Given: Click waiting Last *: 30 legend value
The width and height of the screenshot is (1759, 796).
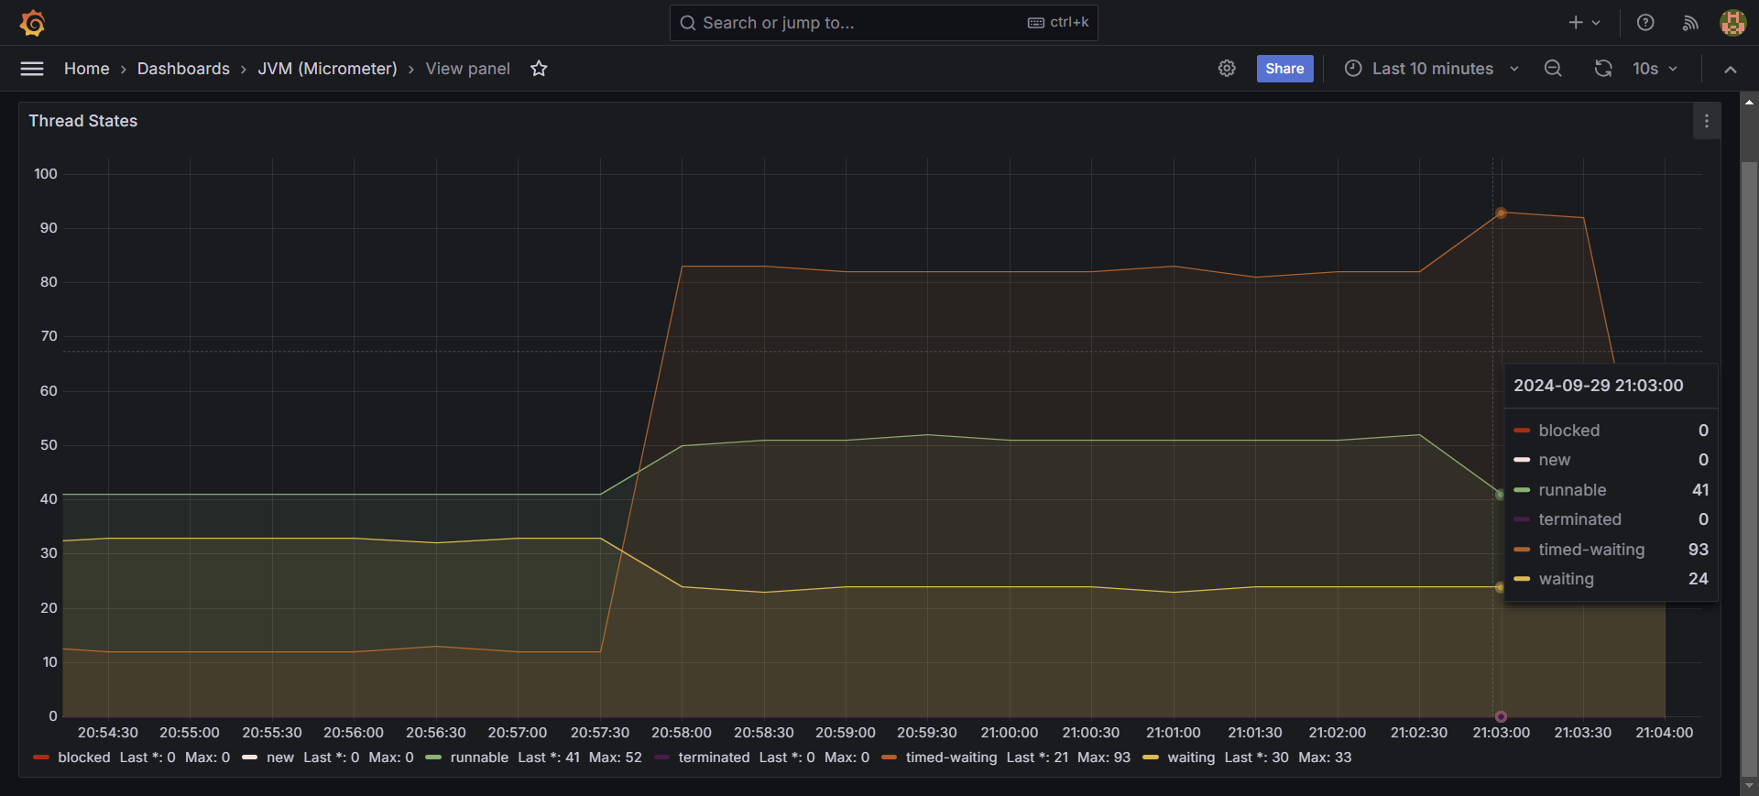Looking at the screenshot, I should click(1256, 758).
